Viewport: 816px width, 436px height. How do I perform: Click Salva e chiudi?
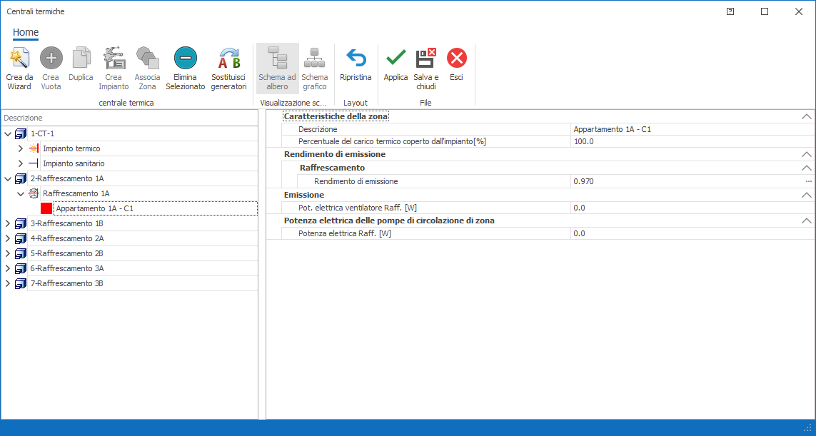click(x=425, y=58)
